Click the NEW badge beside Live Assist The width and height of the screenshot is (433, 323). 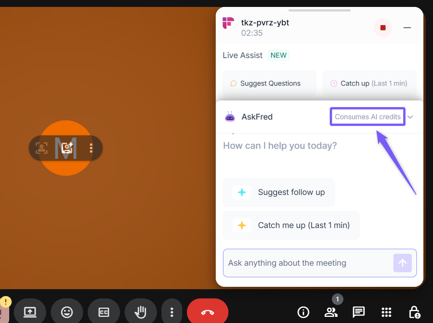click(278, 55)
